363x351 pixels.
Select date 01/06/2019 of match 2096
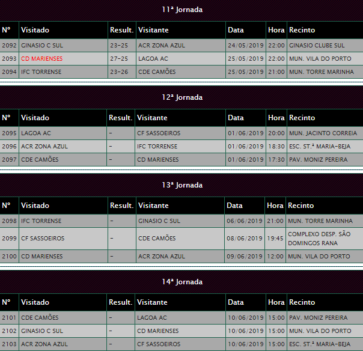[x=246, y=146]
